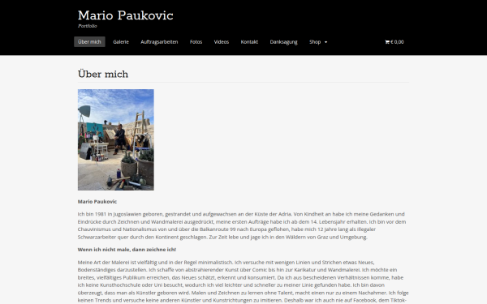
Task: Expand the Shop dropdown arrow
Action: coord(325,42)
